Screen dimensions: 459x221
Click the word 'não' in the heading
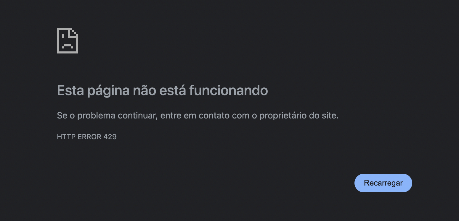click(x=145, y=90)
